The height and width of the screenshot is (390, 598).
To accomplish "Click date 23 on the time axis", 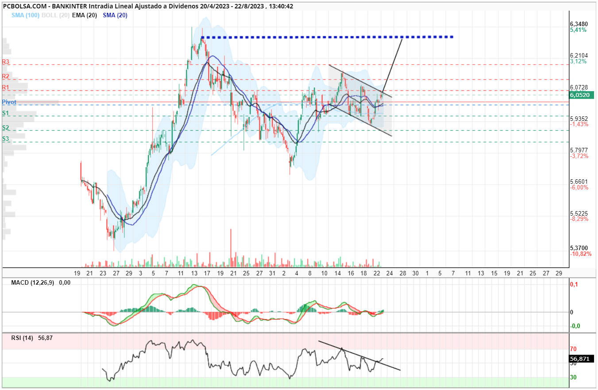I will tap(103, 273).
